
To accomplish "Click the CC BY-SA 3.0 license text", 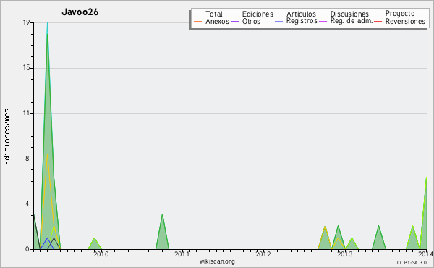I will point(412,263).
